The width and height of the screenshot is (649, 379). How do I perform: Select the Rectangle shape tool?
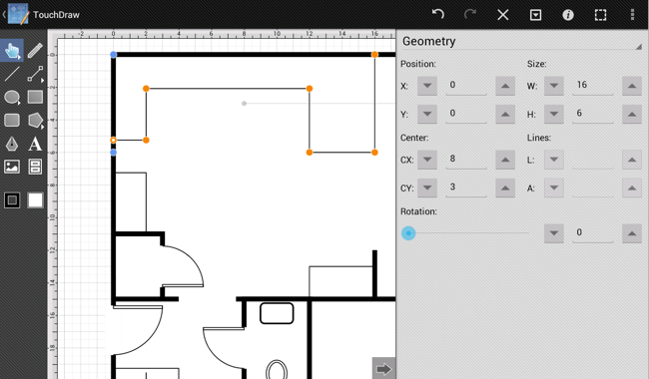coord(35,97)
